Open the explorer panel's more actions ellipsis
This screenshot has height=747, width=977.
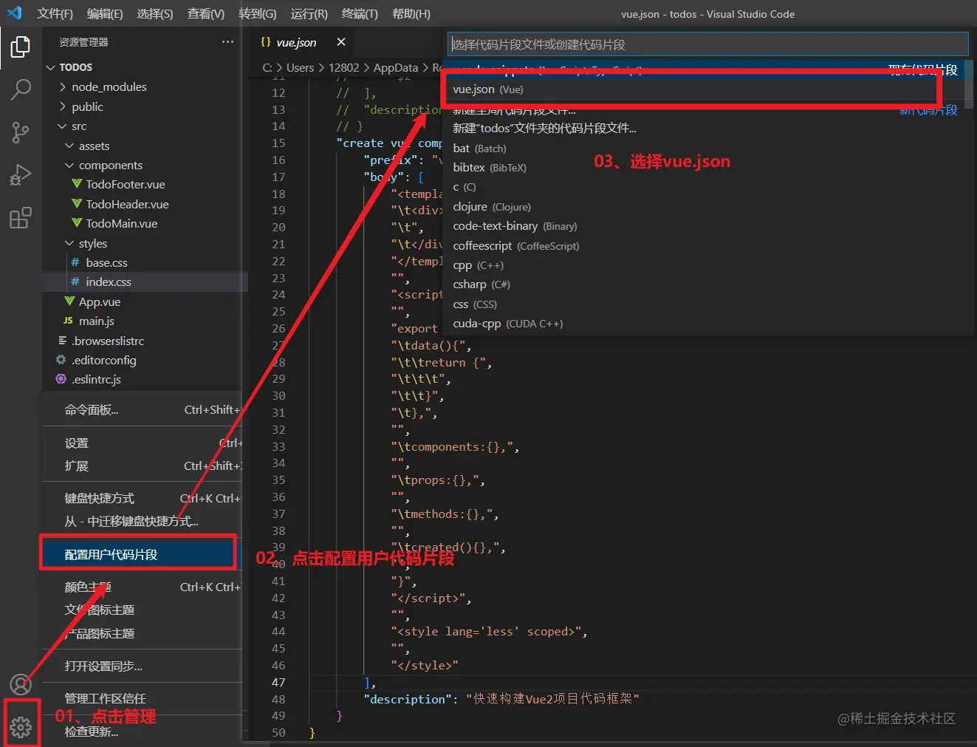[x=227, y=42]
